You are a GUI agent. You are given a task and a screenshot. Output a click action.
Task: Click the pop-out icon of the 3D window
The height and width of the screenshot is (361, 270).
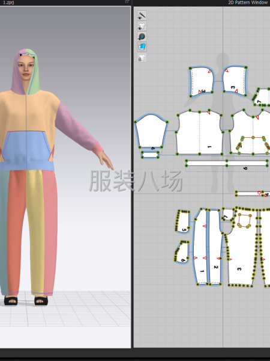coord(127,2)
